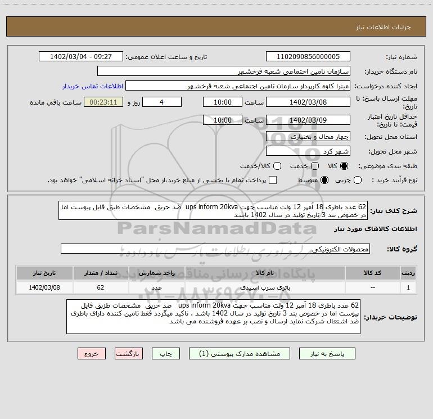Click the request creator field میترا کاوه
433x419 pixels.
238,85
